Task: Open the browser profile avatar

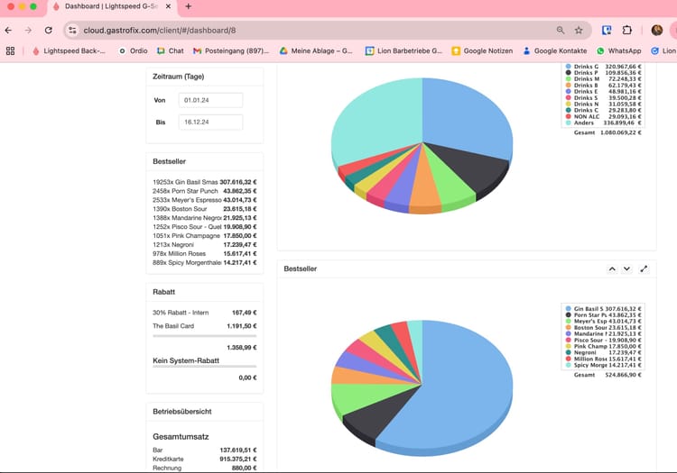Action: 657,30
